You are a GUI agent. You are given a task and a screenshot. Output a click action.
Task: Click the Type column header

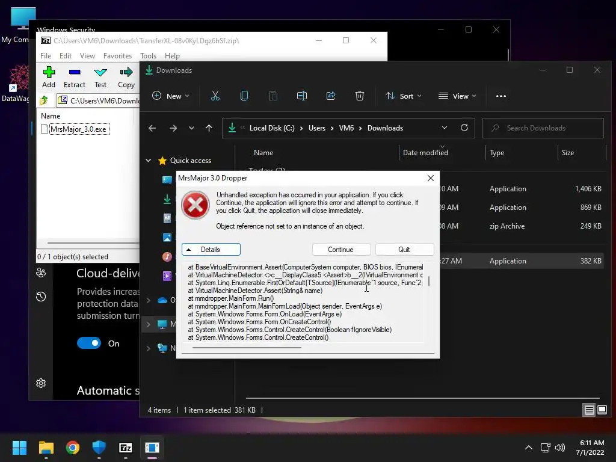click(497, 152)
